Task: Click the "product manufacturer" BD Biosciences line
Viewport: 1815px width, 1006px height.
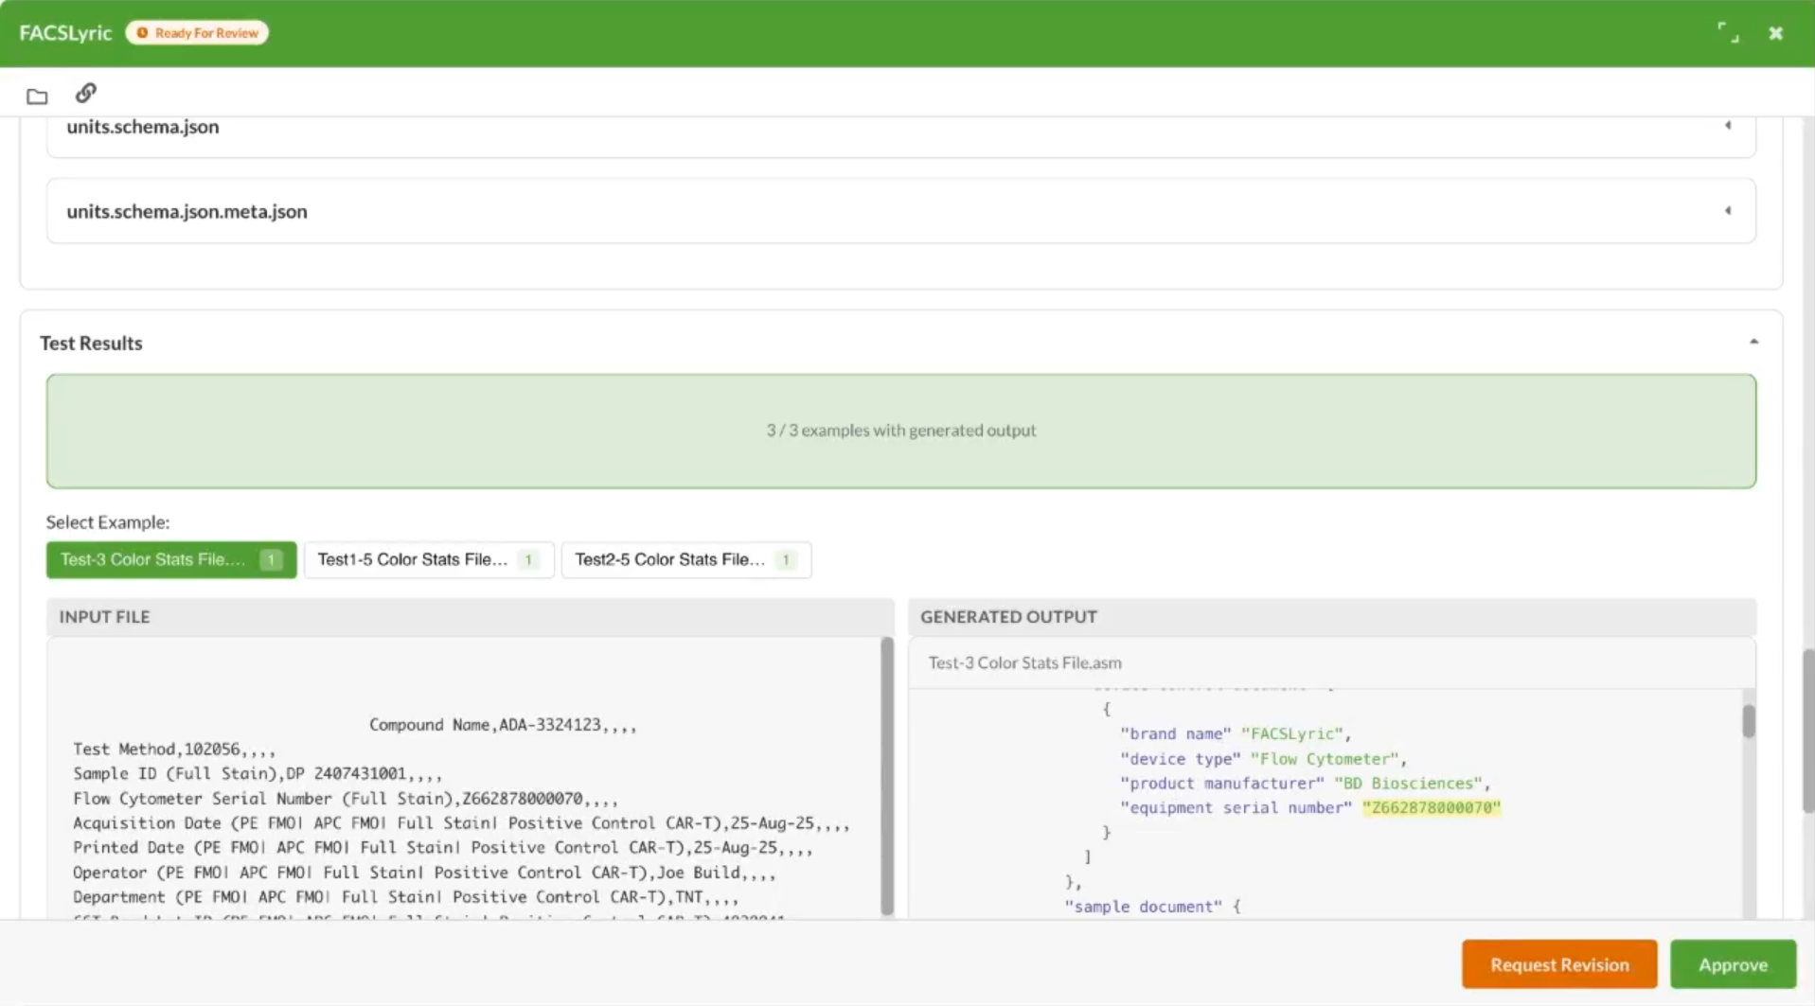Action: [1305, 783]
